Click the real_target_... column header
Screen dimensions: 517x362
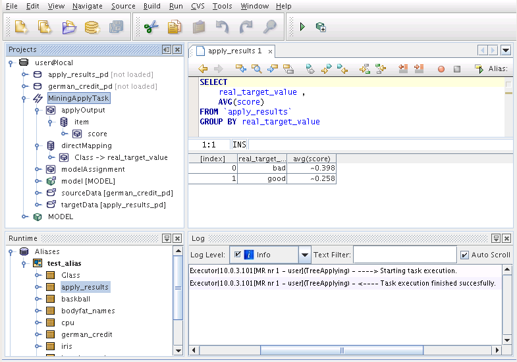click(x=262, y=159)
